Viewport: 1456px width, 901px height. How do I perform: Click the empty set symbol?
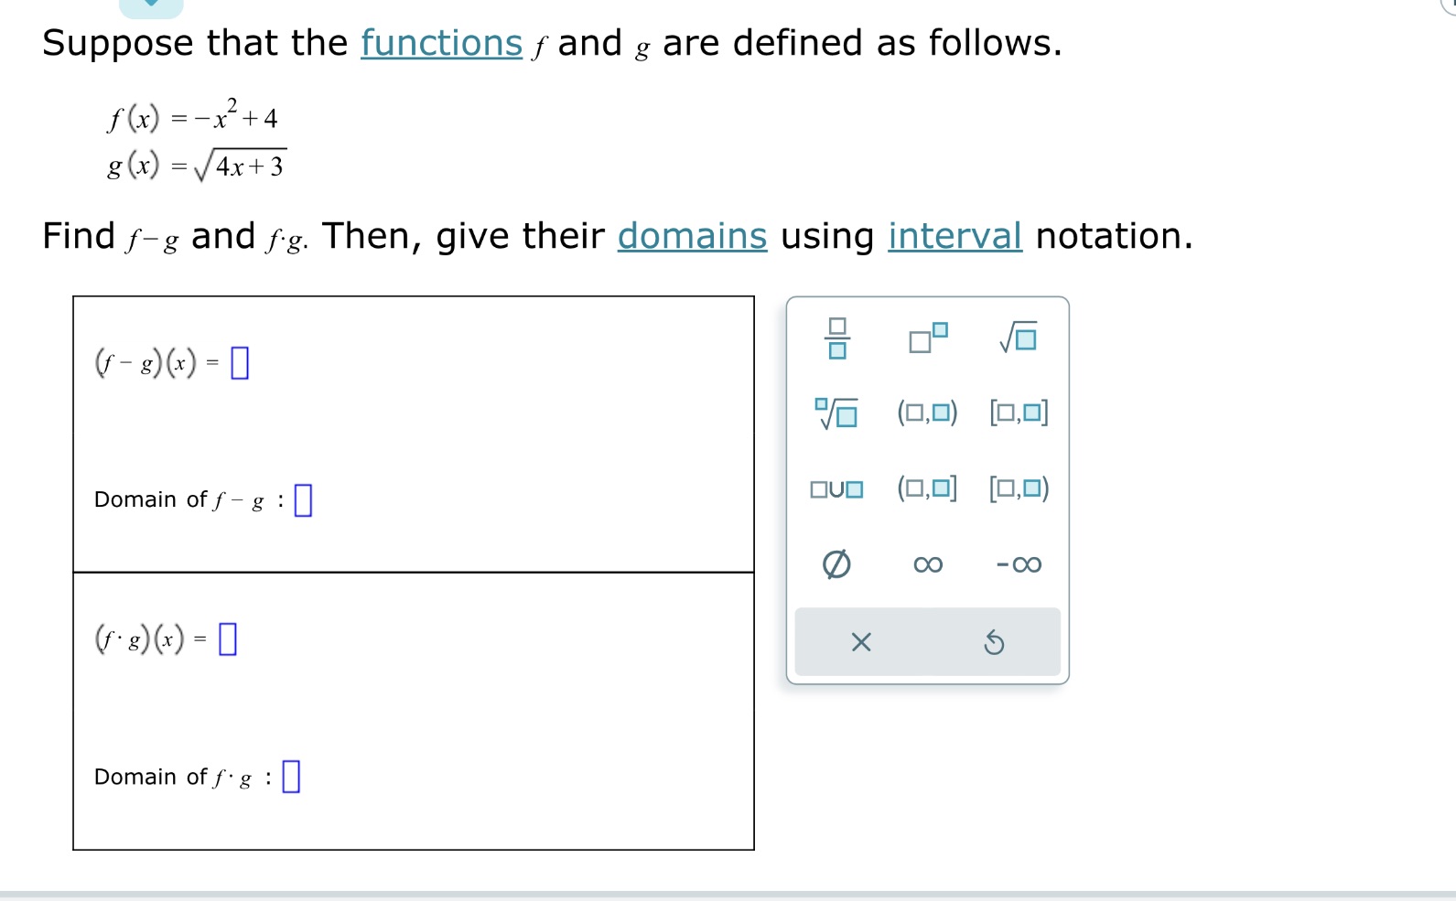[836, 564]
